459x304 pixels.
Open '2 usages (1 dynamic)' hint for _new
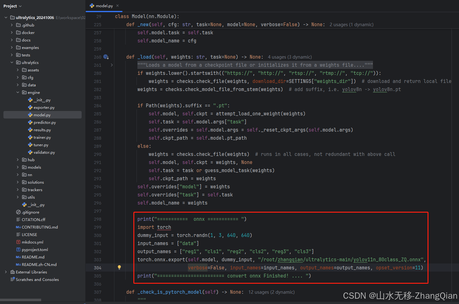(351, 25)
